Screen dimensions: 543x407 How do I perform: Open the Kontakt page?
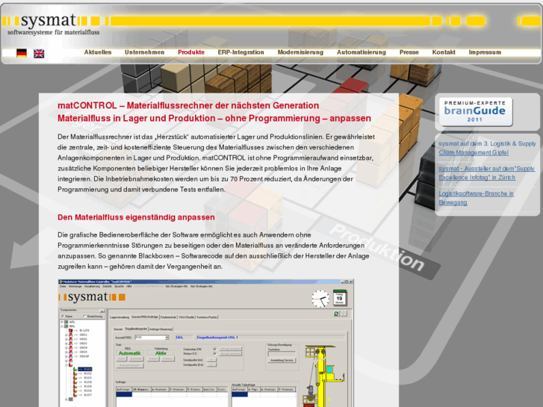click(x=444, y=52)
